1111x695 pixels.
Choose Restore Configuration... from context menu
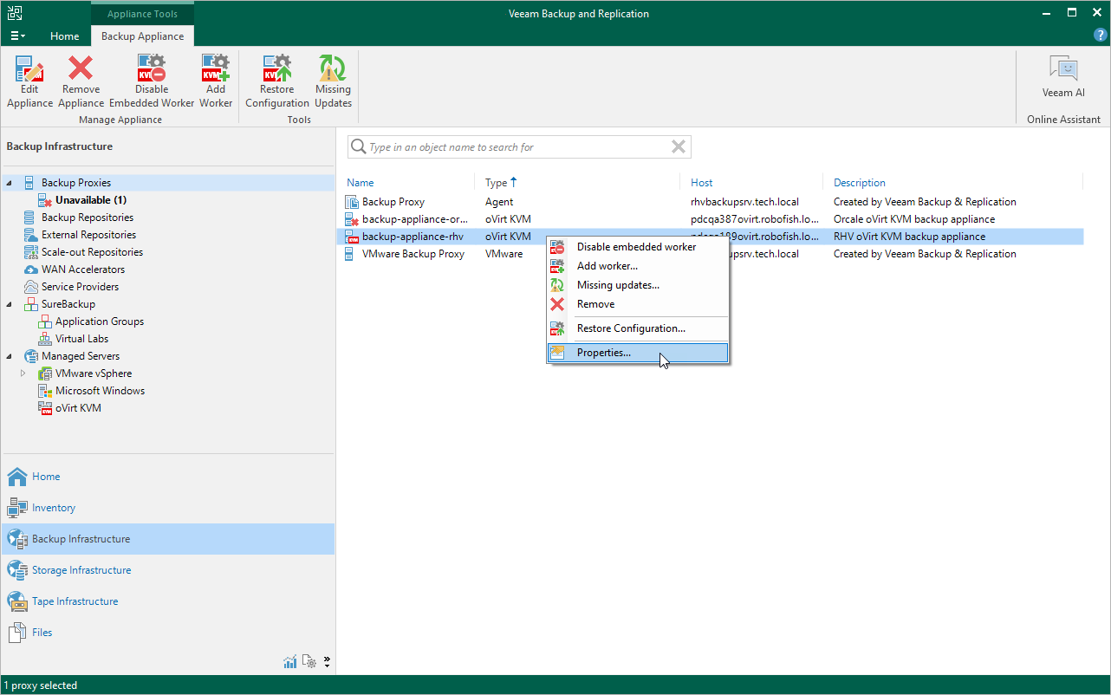point(637,328)
